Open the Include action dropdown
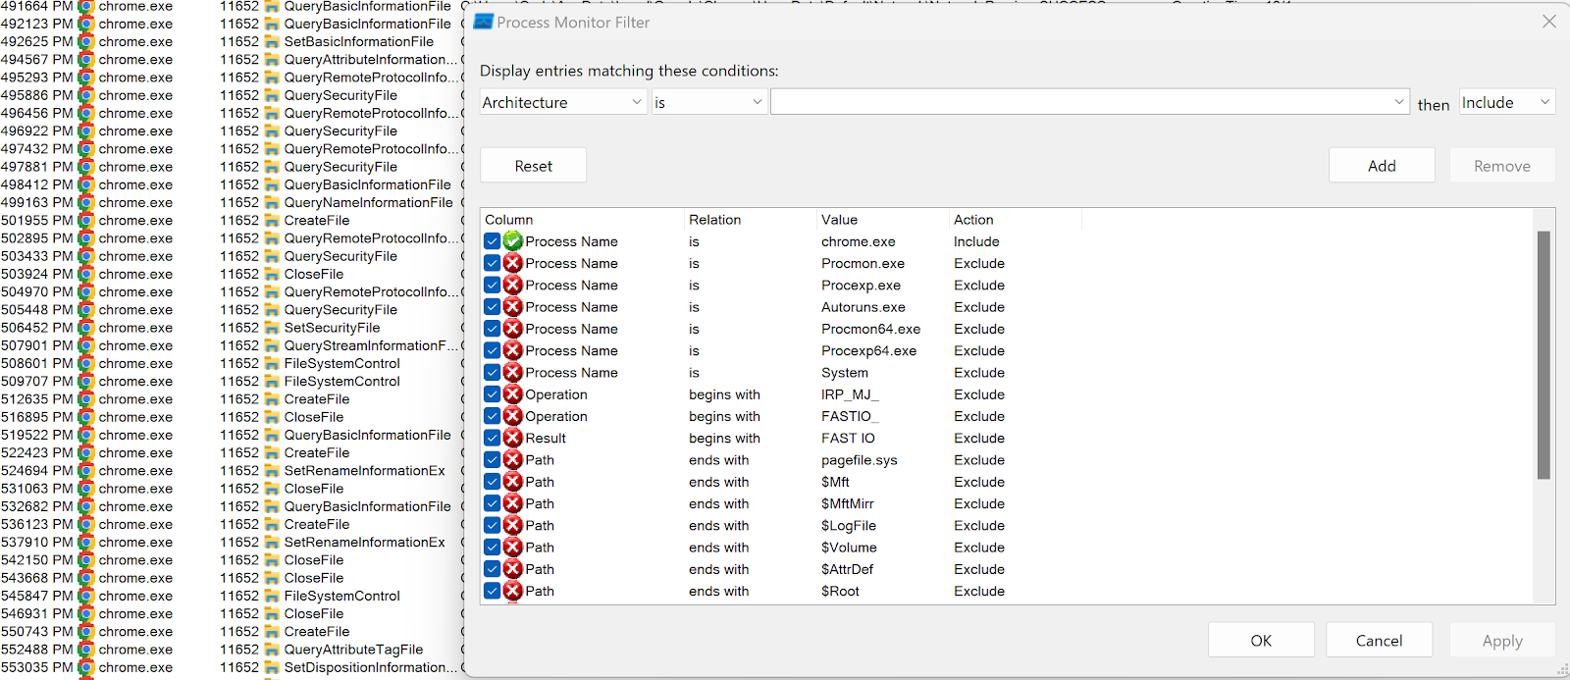 click(x=1507, y=102)
